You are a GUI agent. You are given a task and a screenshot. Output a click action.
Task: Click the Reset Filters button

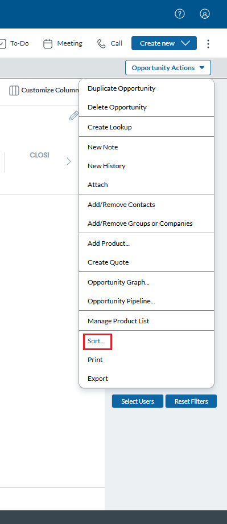[x=191, y=401]
